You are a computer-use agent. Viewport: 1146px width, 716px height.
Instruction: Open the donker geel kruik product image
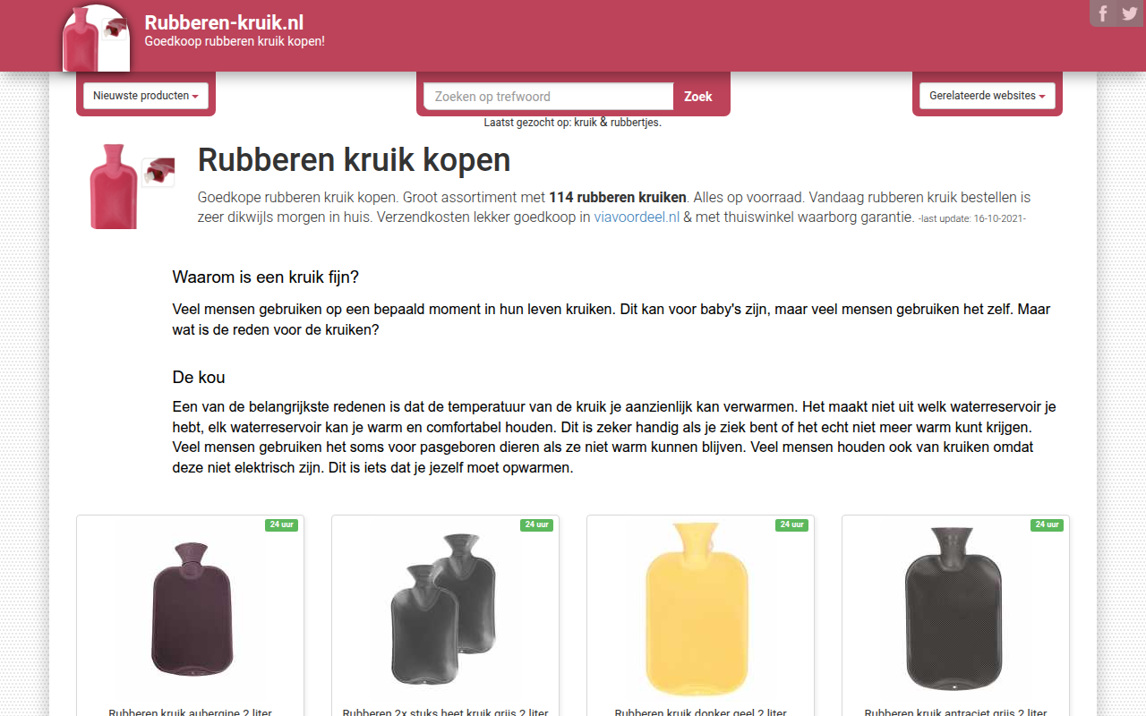coord(700,610)
